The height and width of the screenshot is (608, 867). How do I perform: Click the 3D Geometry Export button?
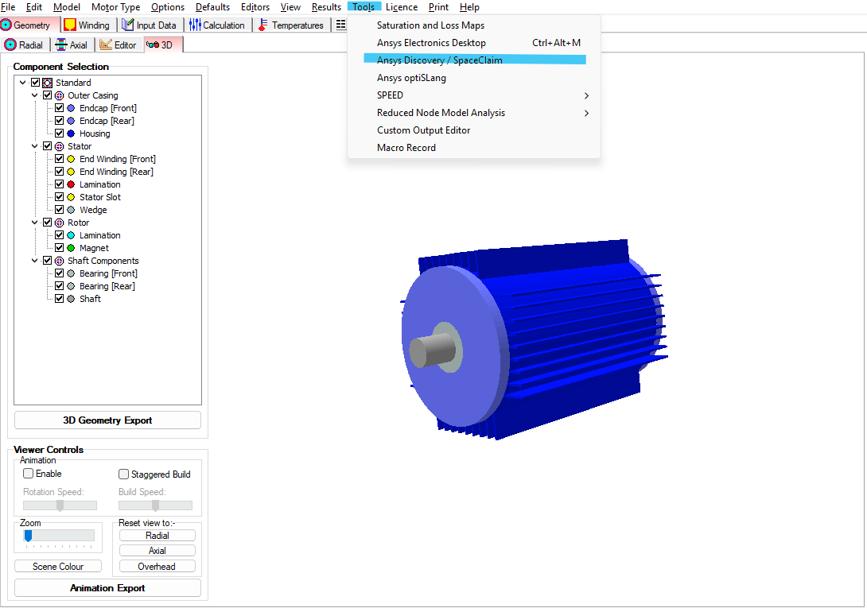(107, 420)
